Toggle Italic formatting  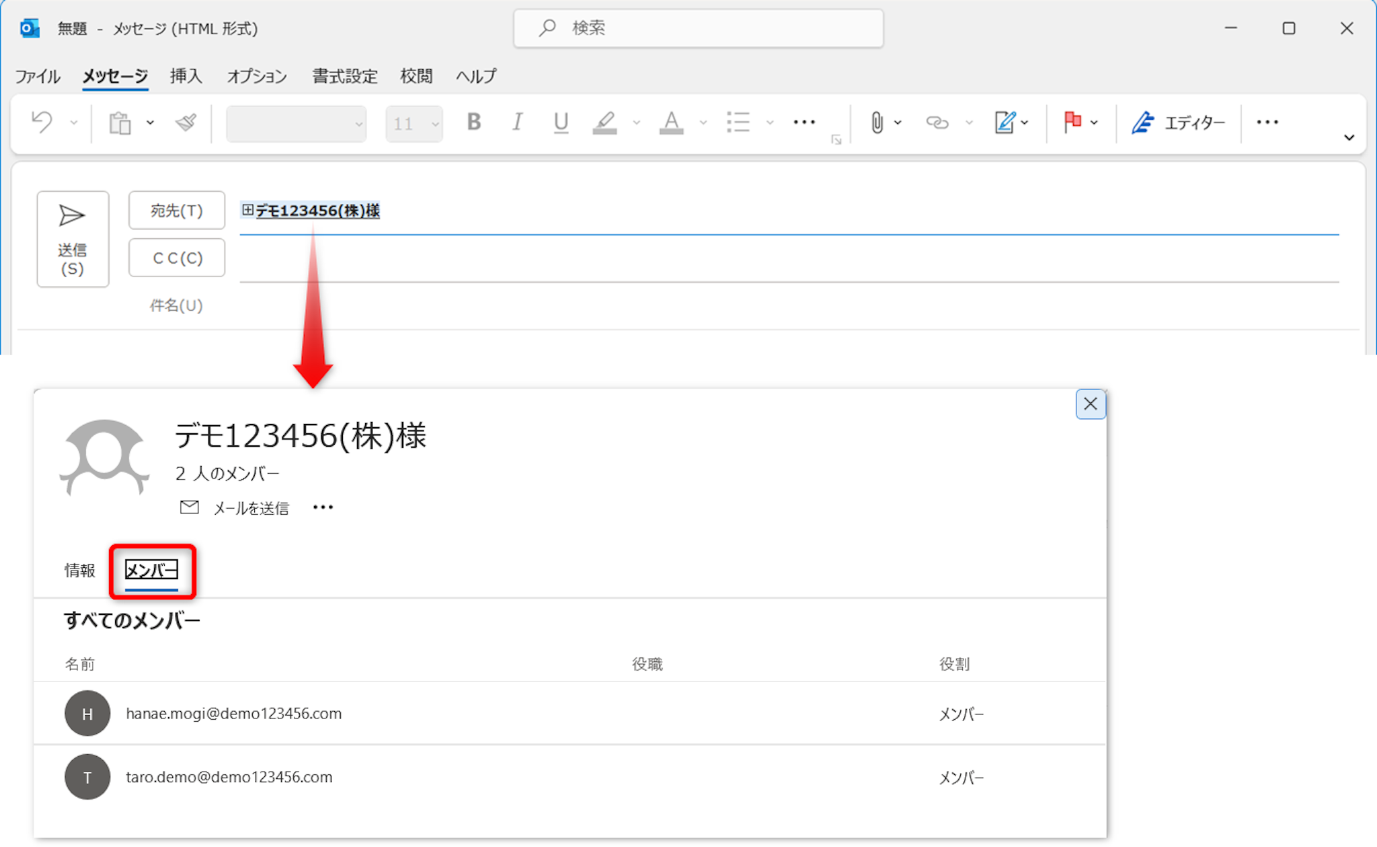point(517,122)
